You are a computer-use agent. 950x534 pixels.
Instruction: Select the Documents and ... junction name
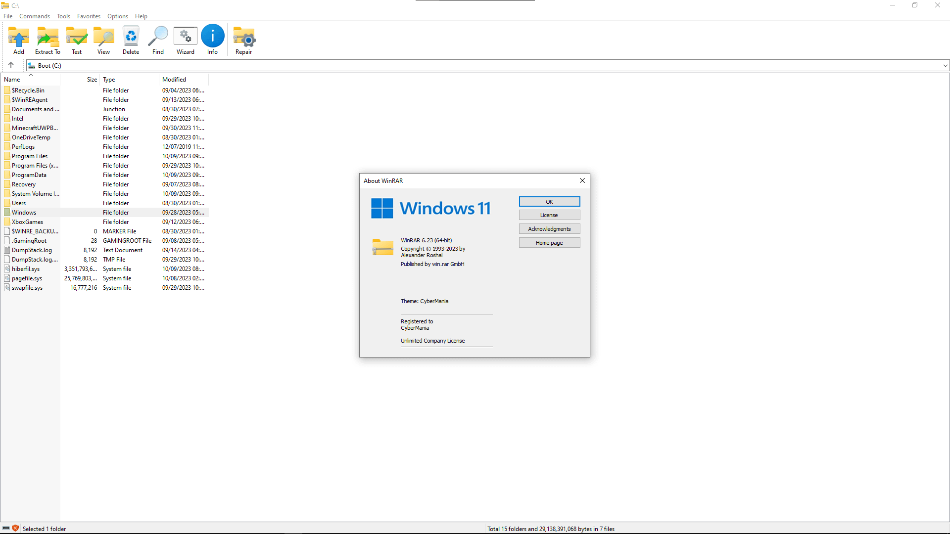36,109
